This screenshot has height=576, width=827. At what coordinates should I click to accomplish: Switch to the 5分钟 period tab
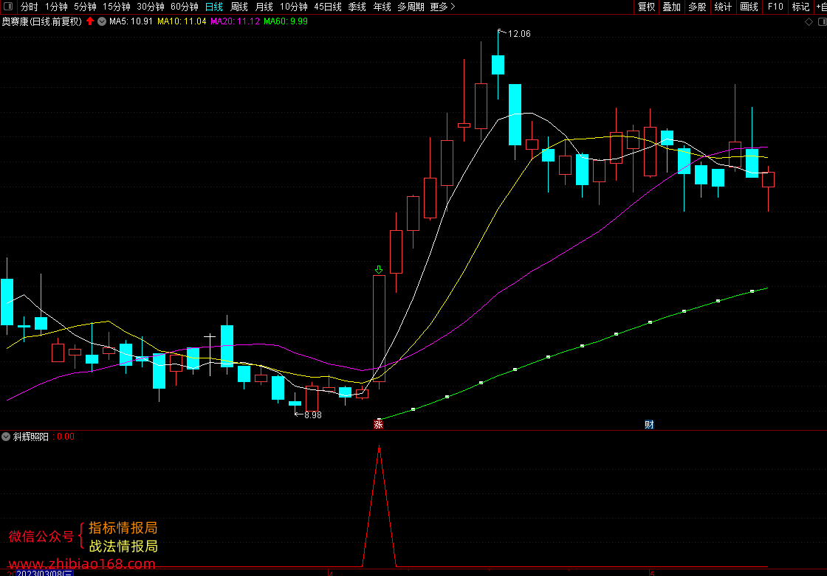pos(85,7)
